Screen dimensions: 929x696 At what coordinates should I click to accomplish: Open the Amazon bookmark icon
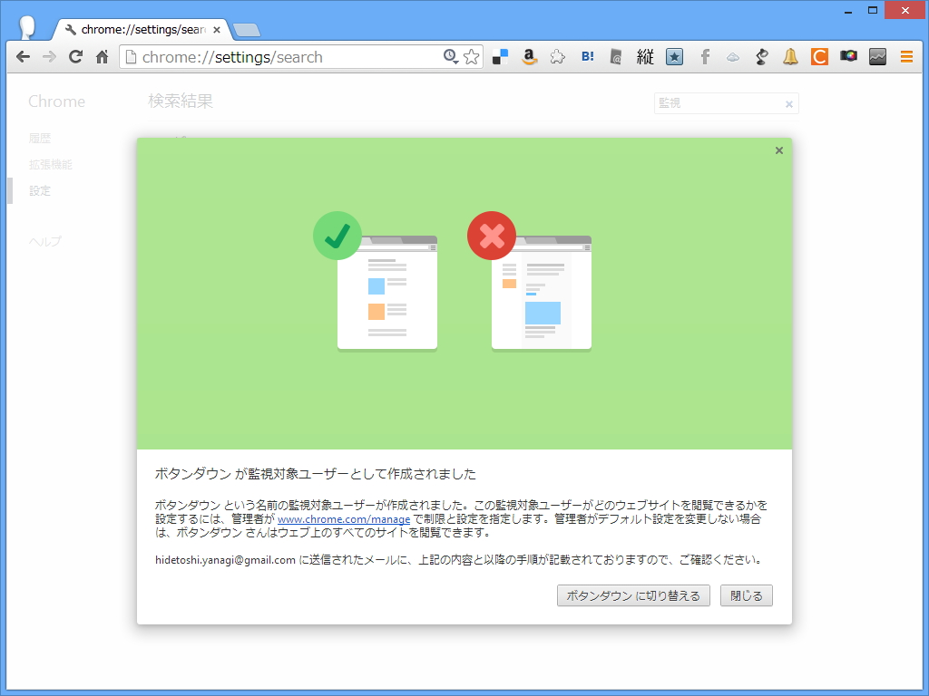pos(529,56)
